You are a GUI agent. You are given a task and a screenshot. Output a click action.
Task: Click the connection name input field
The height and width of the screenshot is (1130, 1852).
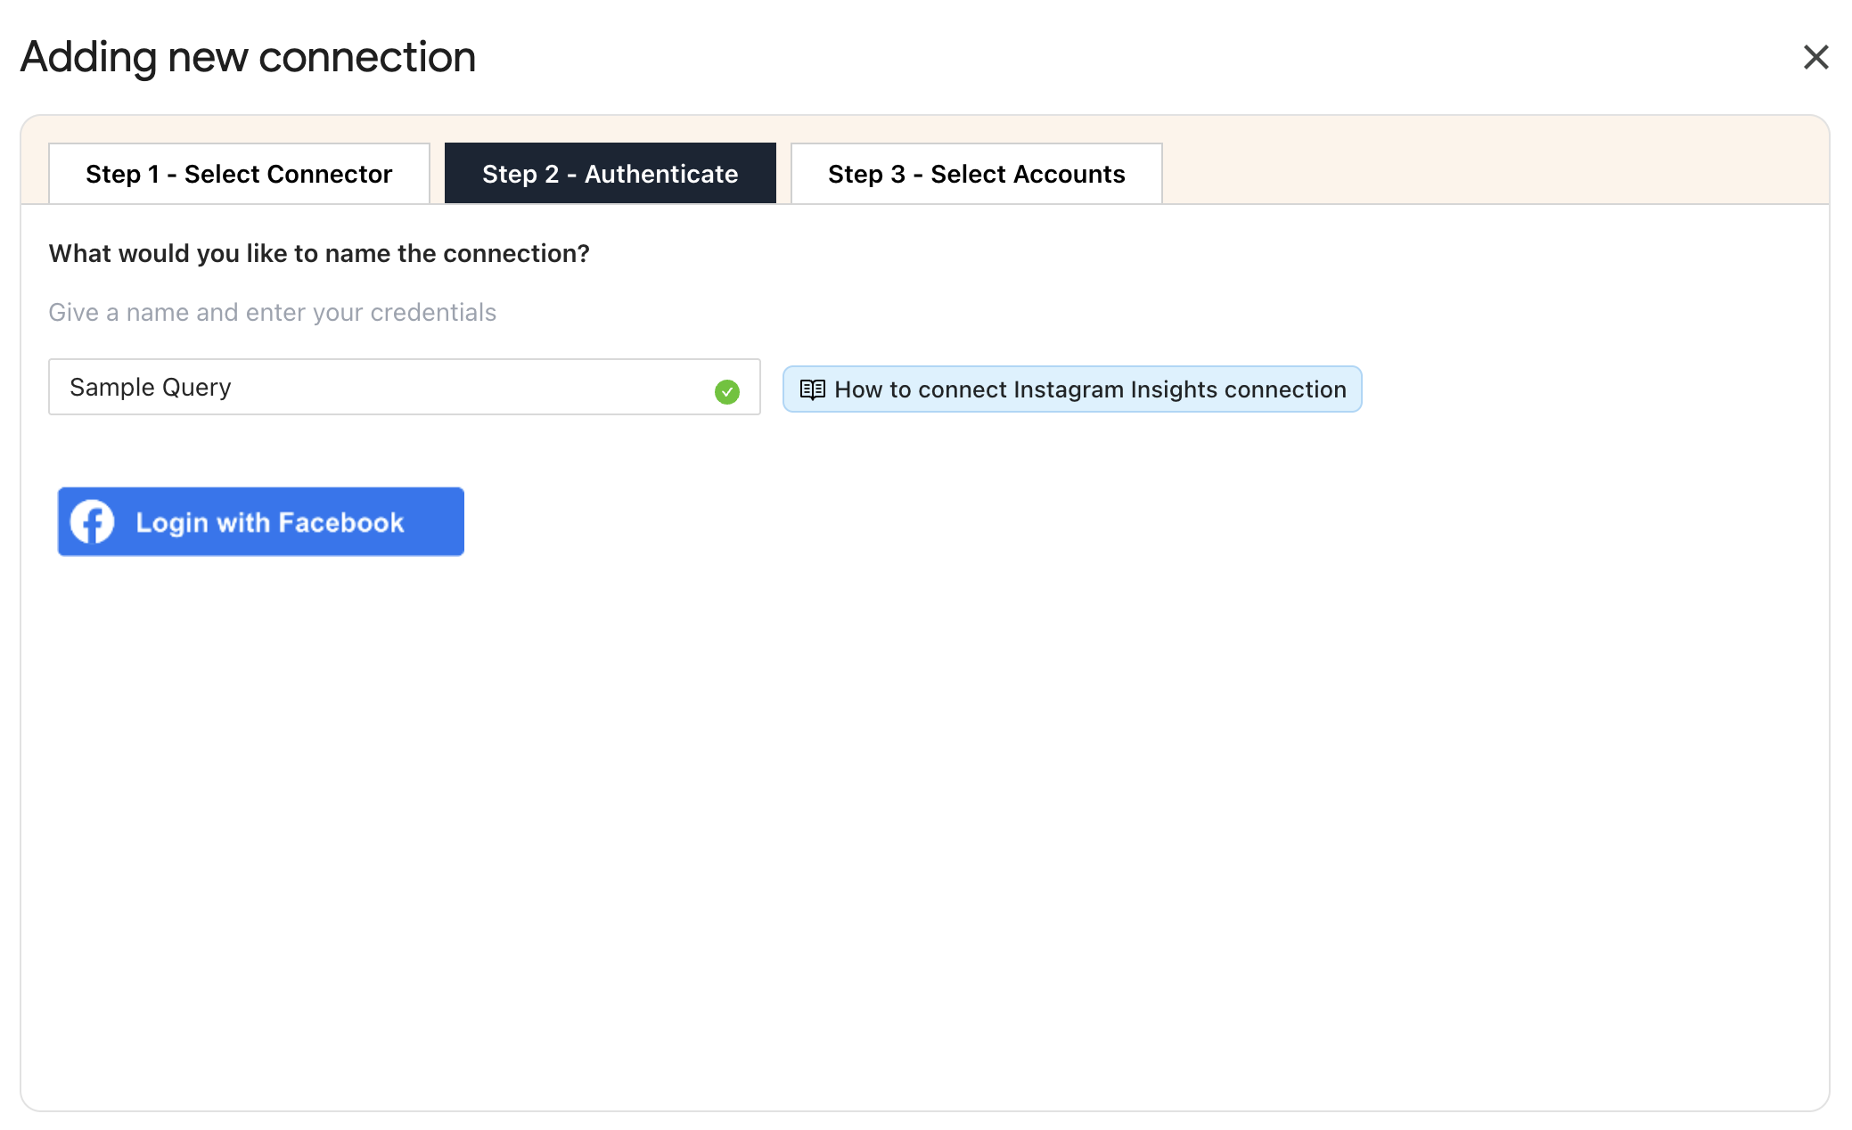pyautogui.click(x=404, y=387)
